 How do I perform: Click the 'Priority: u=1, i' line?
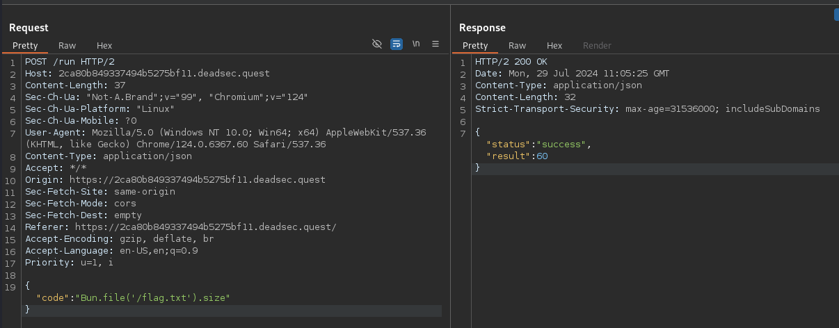[70, 263]
